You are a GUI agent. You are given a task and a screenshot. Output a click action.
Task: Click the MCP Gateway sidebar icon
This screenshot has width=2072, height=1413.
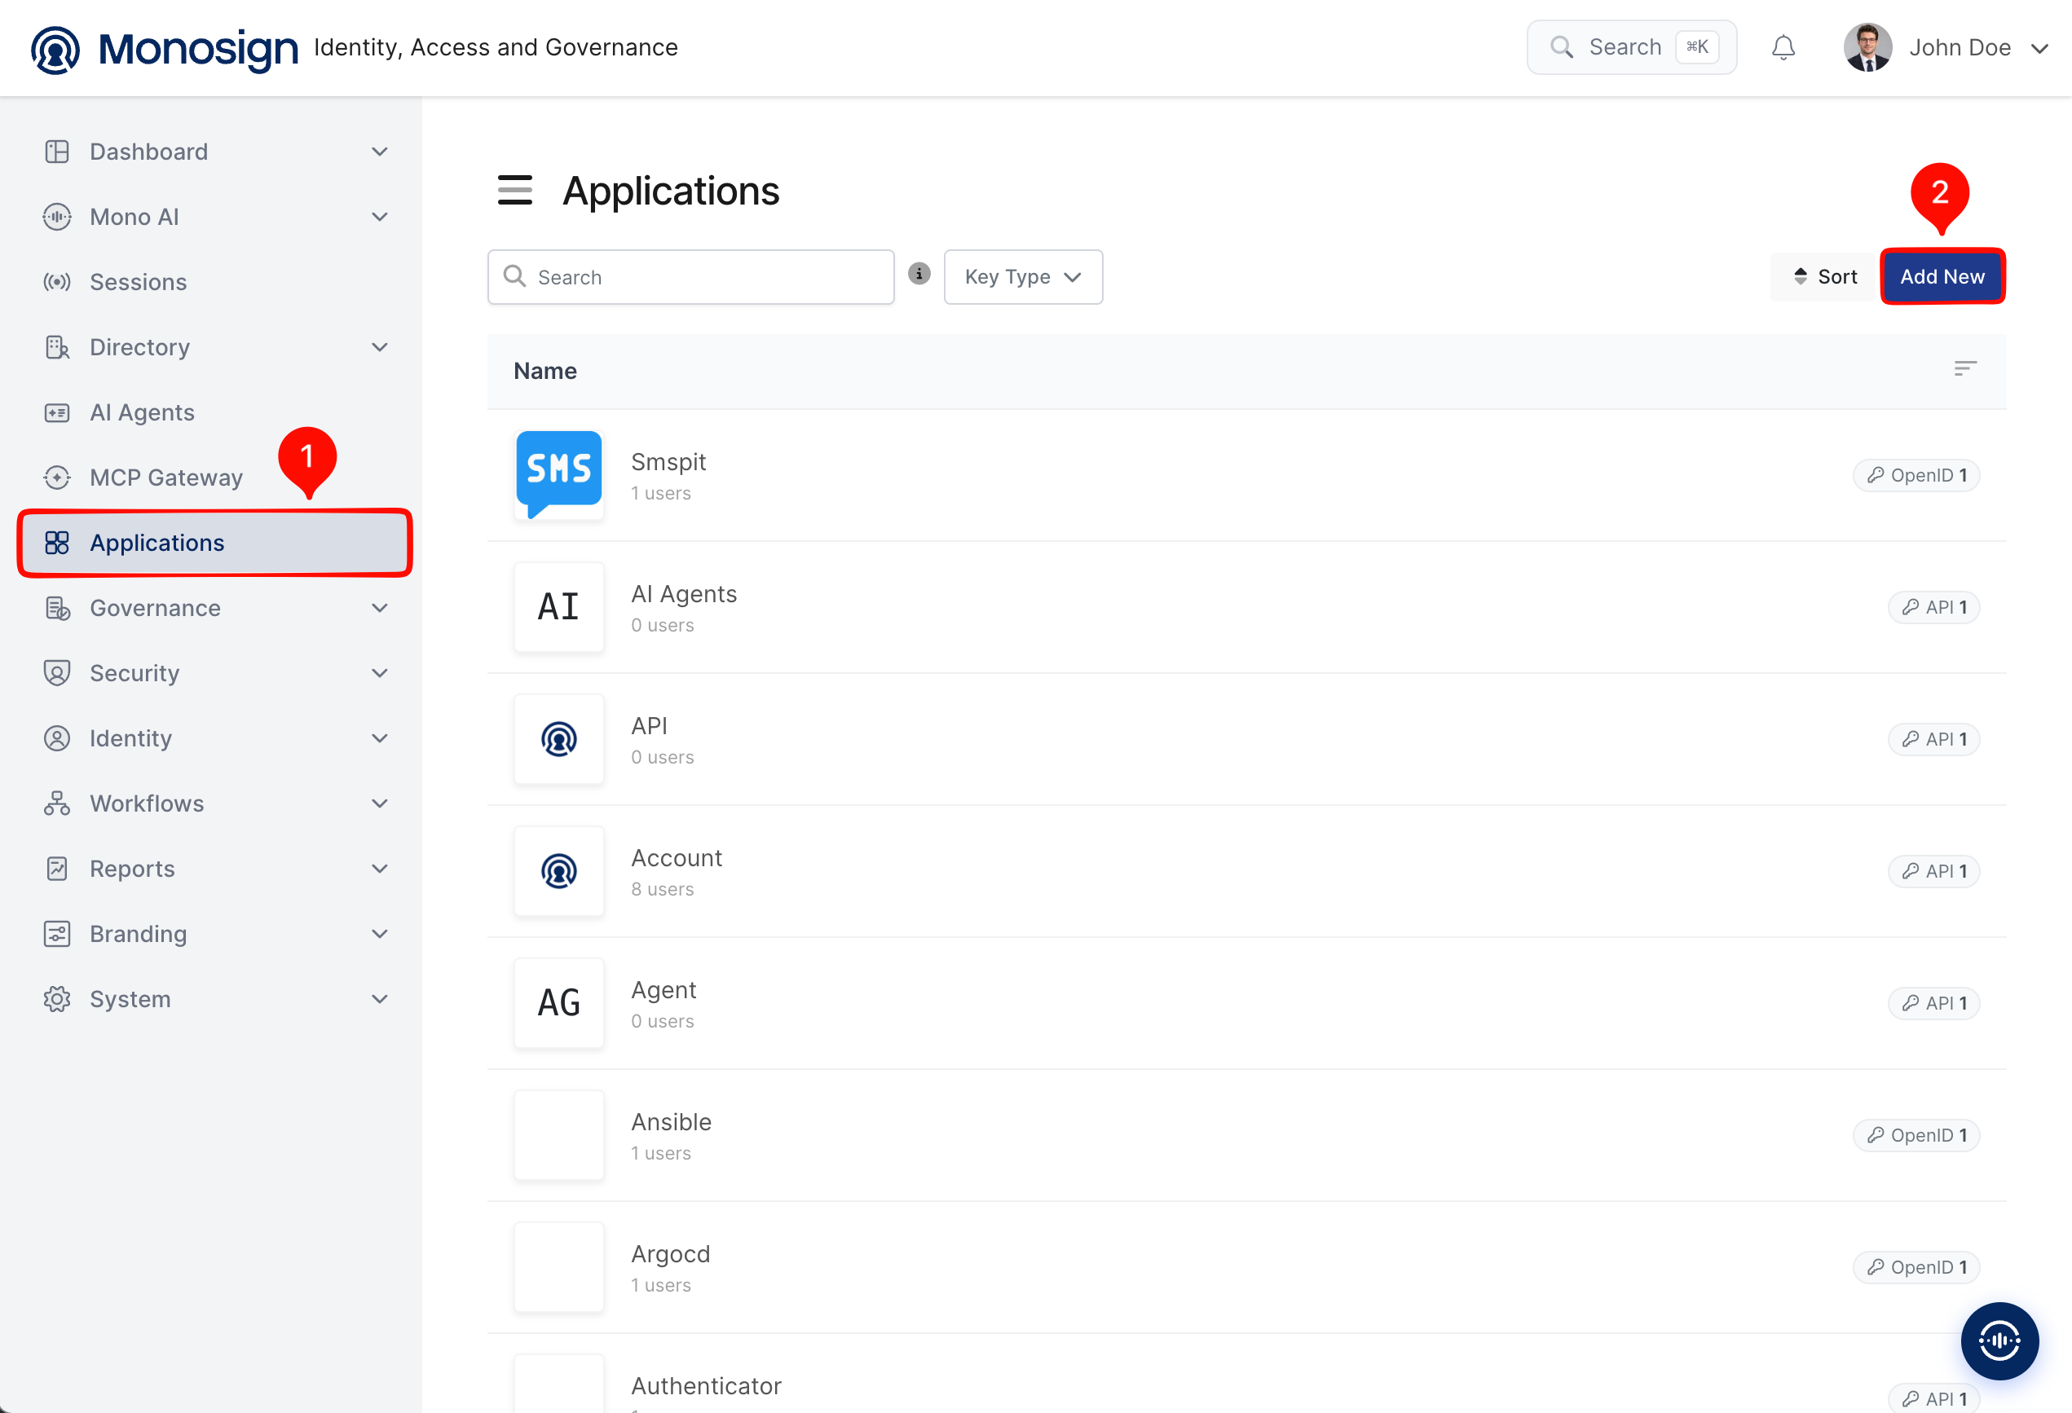coord(57,477)
